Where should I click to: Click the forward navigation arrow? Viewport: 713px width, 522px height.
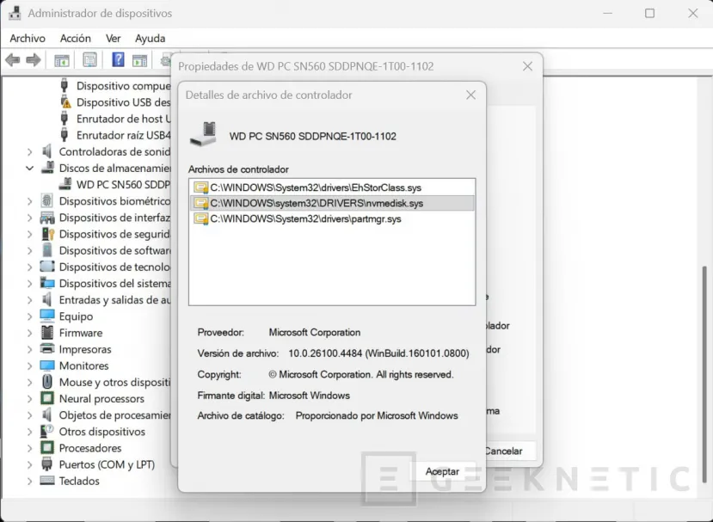click(x=33, y=59)
